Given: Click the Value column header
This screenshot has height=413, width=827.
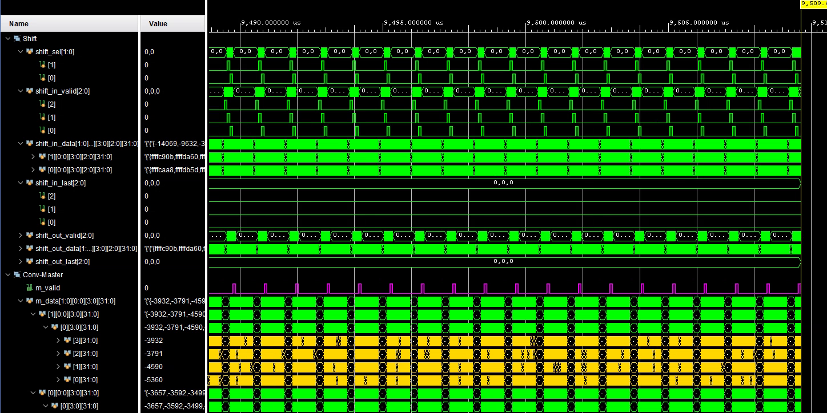Looking at the screenshot, I should coord(158,24).
